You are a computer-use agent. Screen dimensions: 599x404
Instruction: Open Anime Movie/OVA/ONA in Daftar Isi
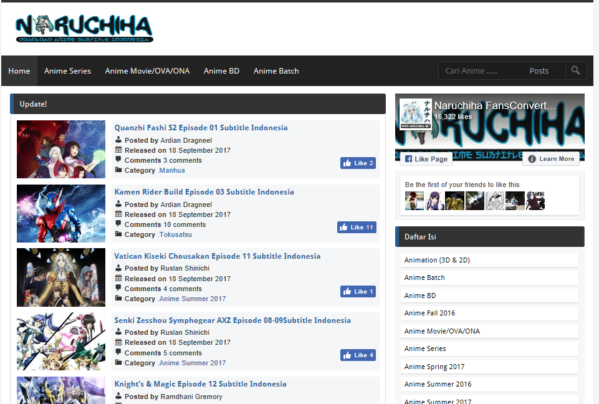point(489,331)
